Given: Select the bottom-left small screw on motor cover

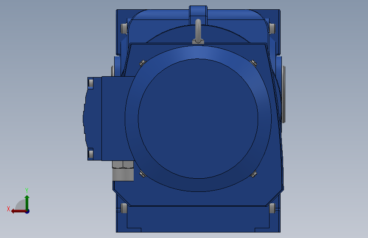Looking at the screenshot, I should [143, 174].
